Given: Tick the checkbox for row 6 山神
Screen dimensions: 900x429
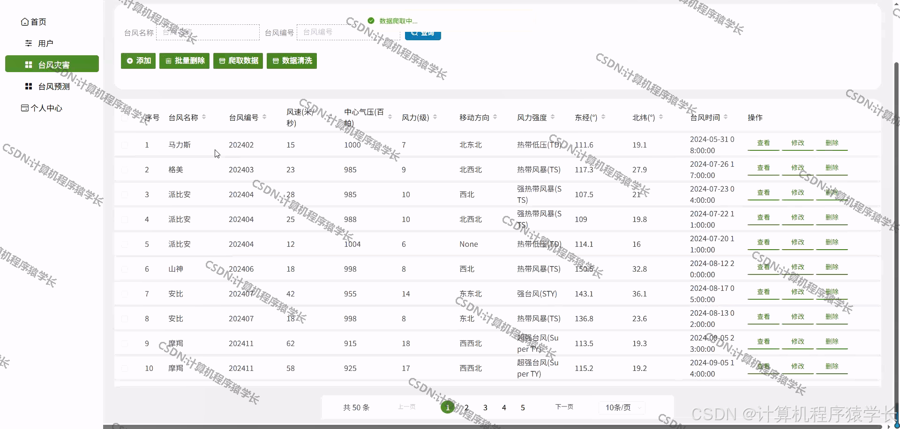Looking at the screenshot, I should click(125, 269).
